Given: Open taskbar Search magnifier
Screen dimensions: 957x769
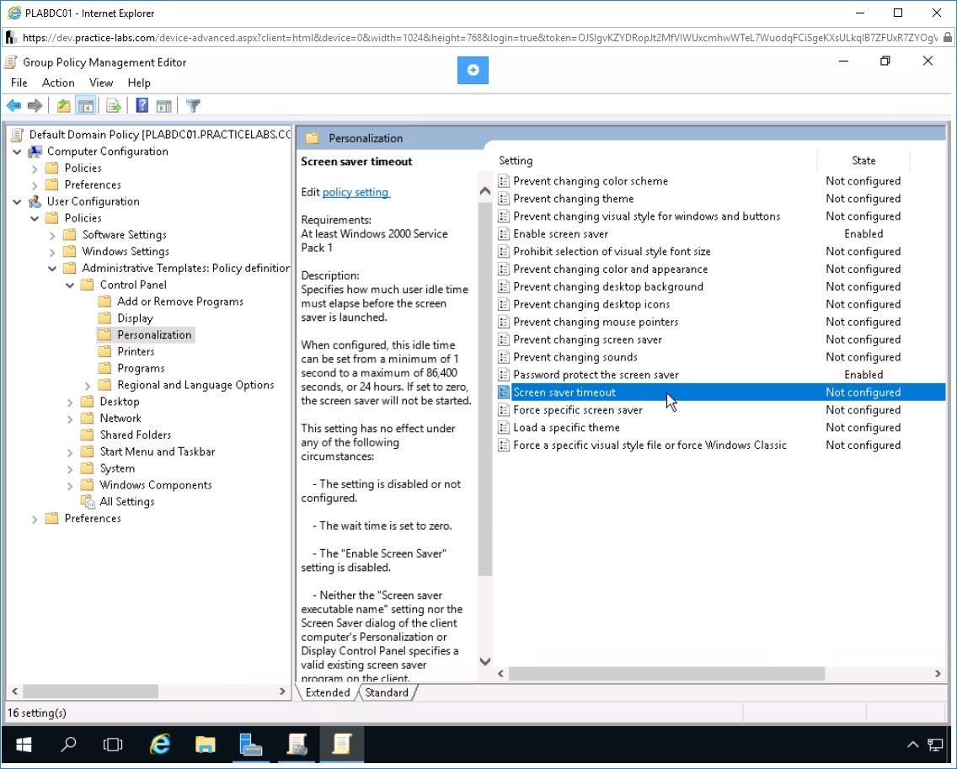Looking at the screenshot, I should click(68, 744).
